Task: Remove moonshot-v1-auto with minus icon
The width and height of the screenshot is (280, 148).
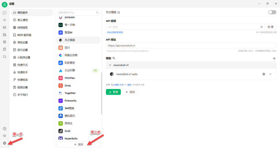Action: pyautogui.click(x=270, y=74)
